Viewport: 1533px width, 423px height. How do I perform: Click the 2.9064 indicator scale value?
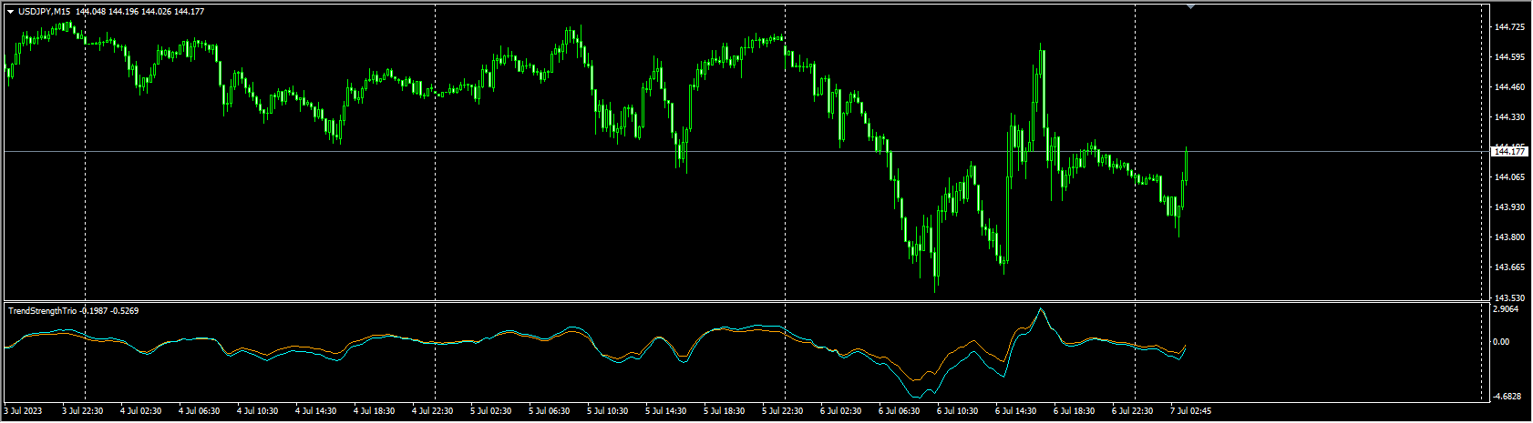click(1508, 309)
